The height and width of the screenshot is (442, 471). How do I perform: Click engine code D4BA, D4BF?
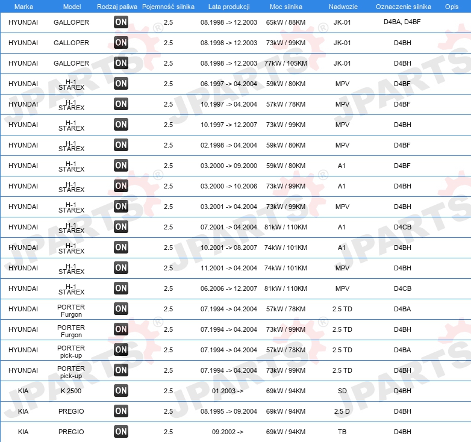(402, 22)
